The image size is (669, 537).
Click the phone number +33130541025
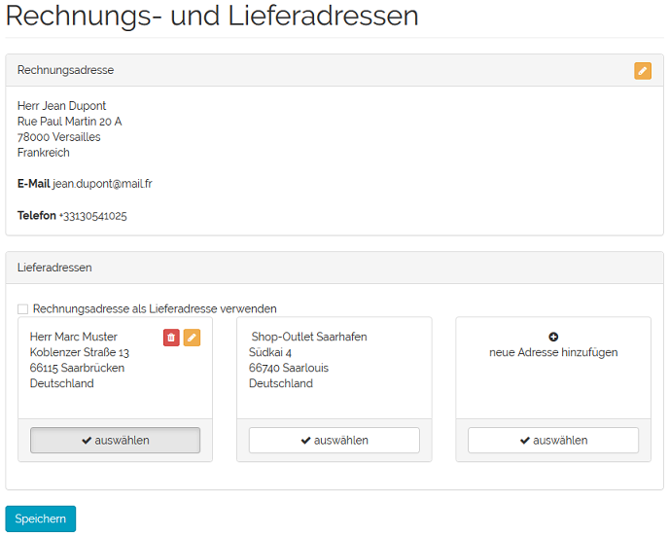click(92, 216)
